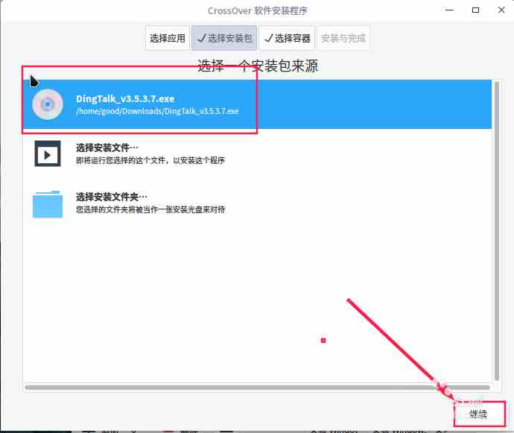Click the folder icon for 选择安装文件夹
Viewport: 514px width, 433px height.
(x=48, y=203)
